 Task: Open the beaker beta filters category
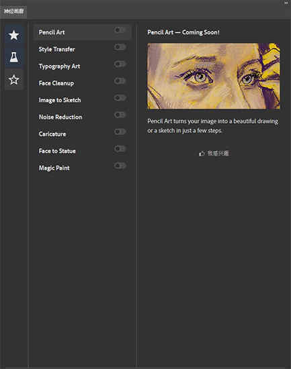pyautogui.click(x=14, y=57)
